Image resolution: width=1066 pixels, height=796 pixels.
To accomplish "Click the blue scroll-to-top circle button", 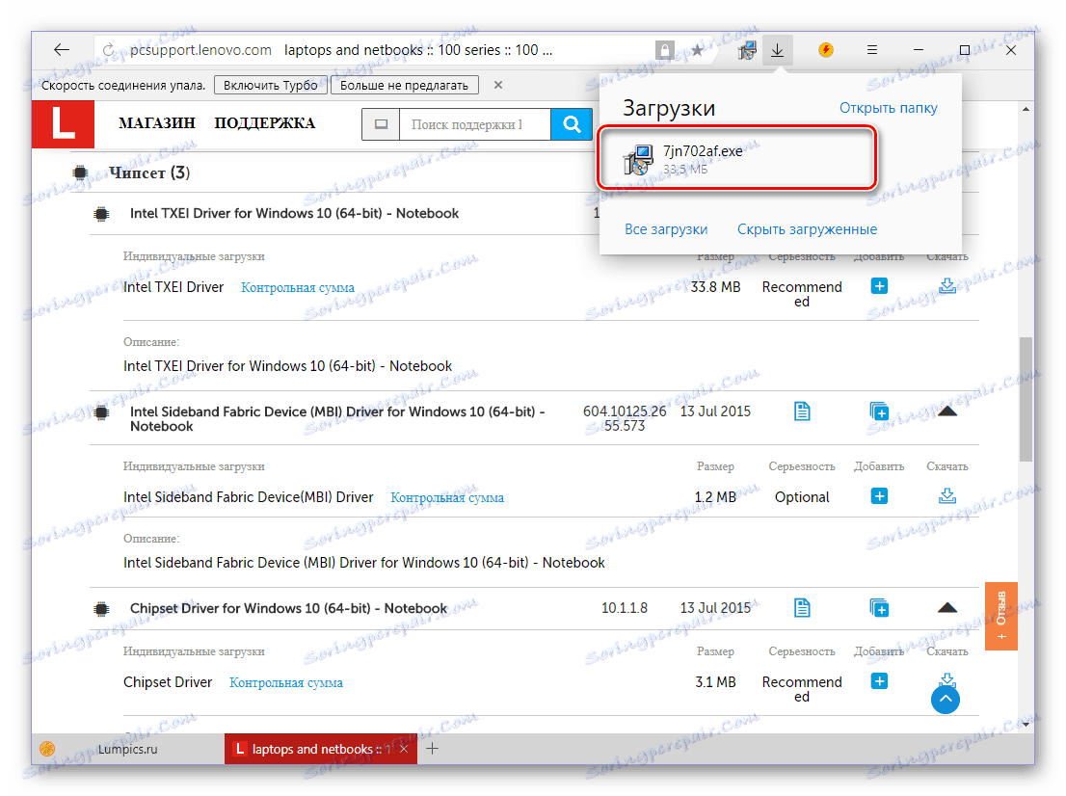I will pos(945,700).
